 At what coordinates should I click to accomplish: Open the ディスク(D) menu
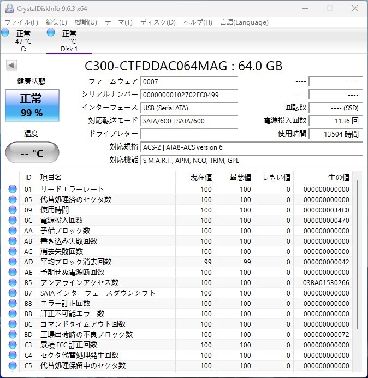pos(158,22)
